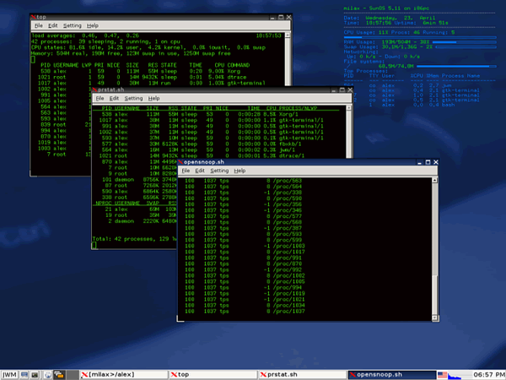
Task: Click the dtrace/1 row in prstat.sh
Action: click(x=202, y=155)
